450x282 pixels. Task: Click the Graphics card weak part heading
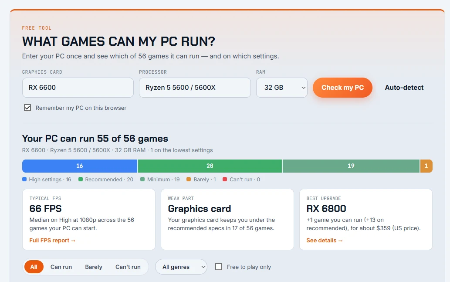(x=200, y=208)
